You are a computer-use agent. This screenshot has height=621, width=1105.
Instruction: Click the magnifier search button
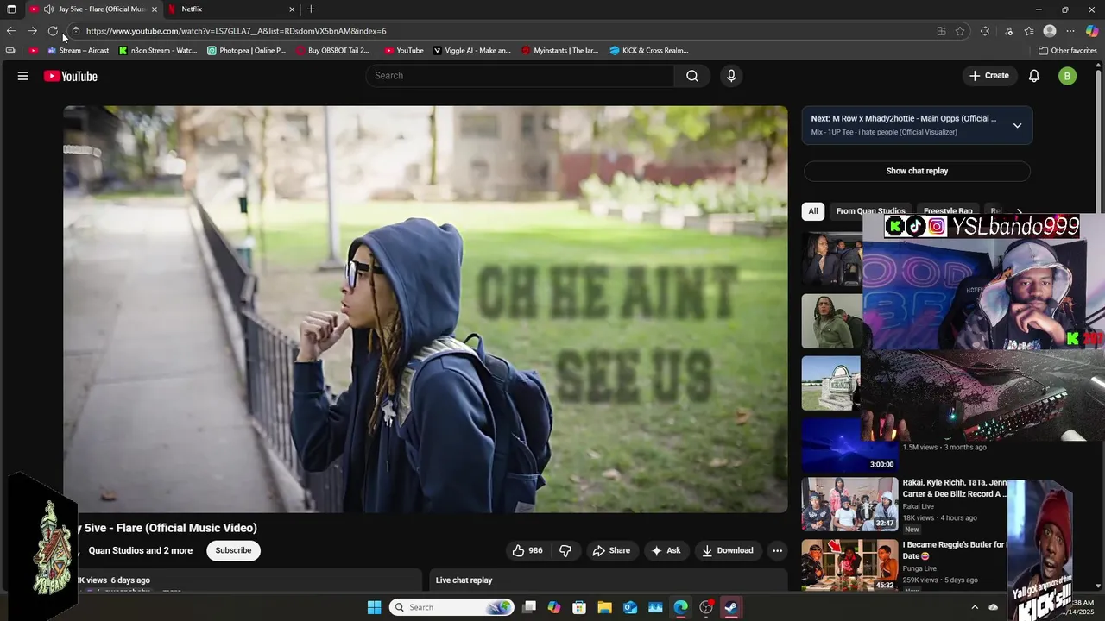coord(692,76)
